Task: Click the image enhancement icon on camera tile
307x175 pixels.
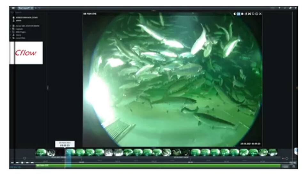Action: [235, 14]
